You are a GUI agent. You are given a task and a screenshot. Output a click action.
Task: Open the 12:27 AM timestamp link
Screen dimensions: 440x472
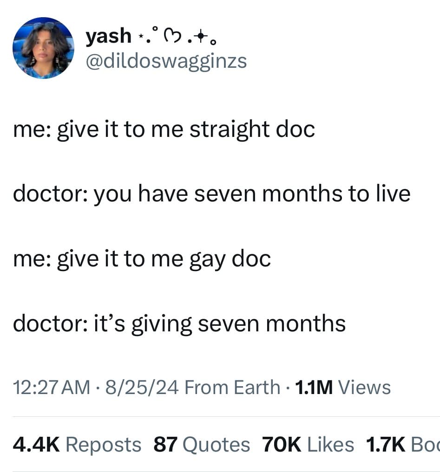[x=52, y=387]
